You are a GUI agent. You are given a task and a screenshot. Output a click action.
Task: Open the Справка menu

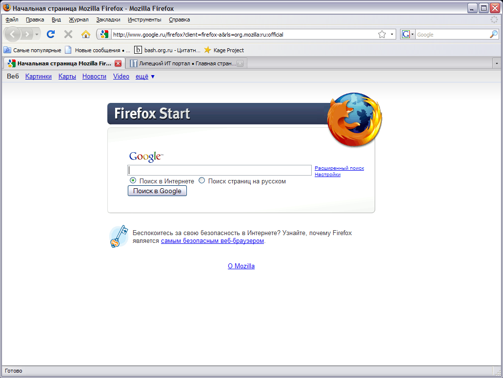[x=180, y=20]
